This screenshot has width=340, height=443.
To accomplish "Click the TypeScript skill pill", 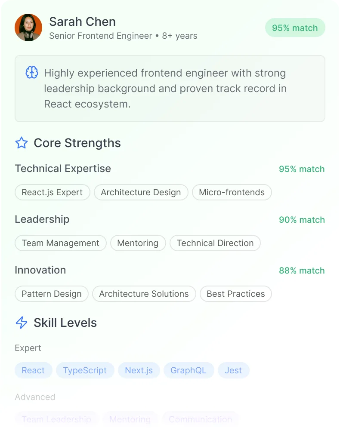I will (85, 370).
